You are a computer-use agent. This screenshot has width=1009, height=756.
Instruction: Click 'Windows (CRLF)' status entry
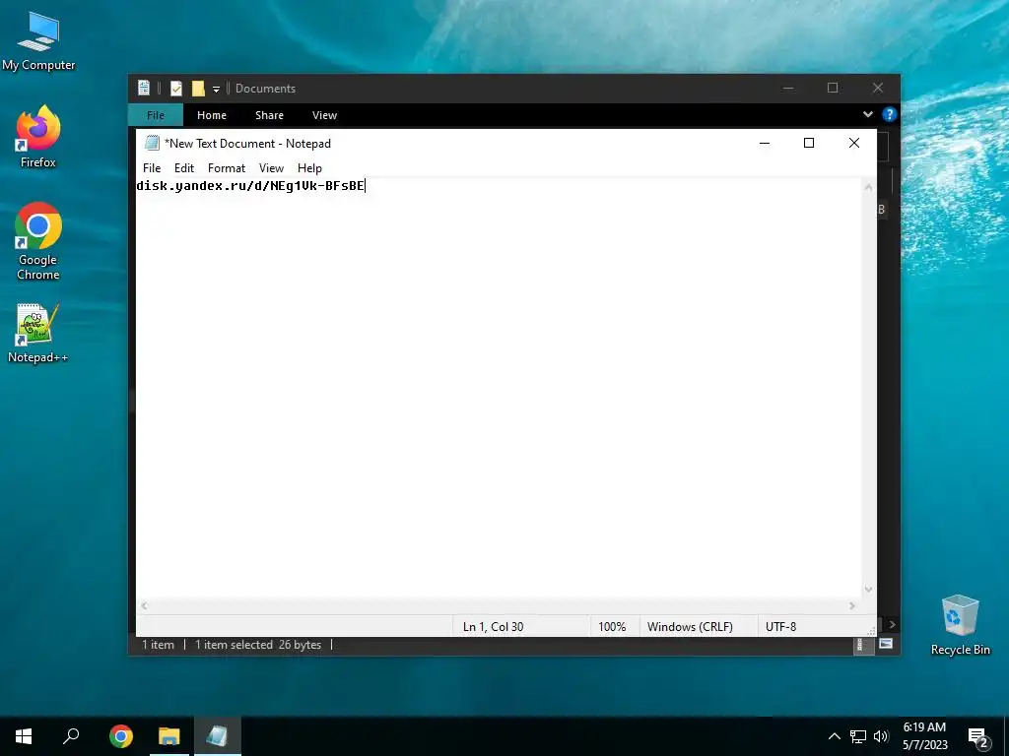[690, 627]
